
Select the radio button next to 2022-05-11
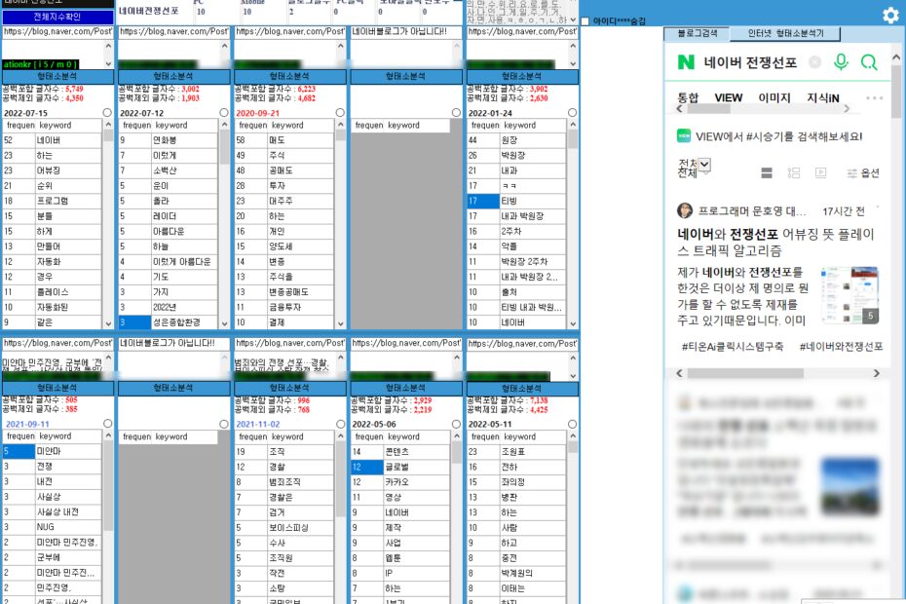pyautogui.click(x=573, y=424)
